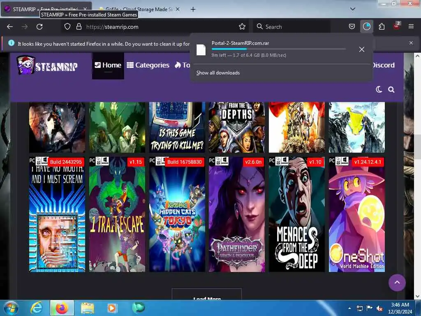Viewport: 421px width, 316px height.
Task: Open the Hidden Cats in Tokyo cover
Action: [177, 215]
